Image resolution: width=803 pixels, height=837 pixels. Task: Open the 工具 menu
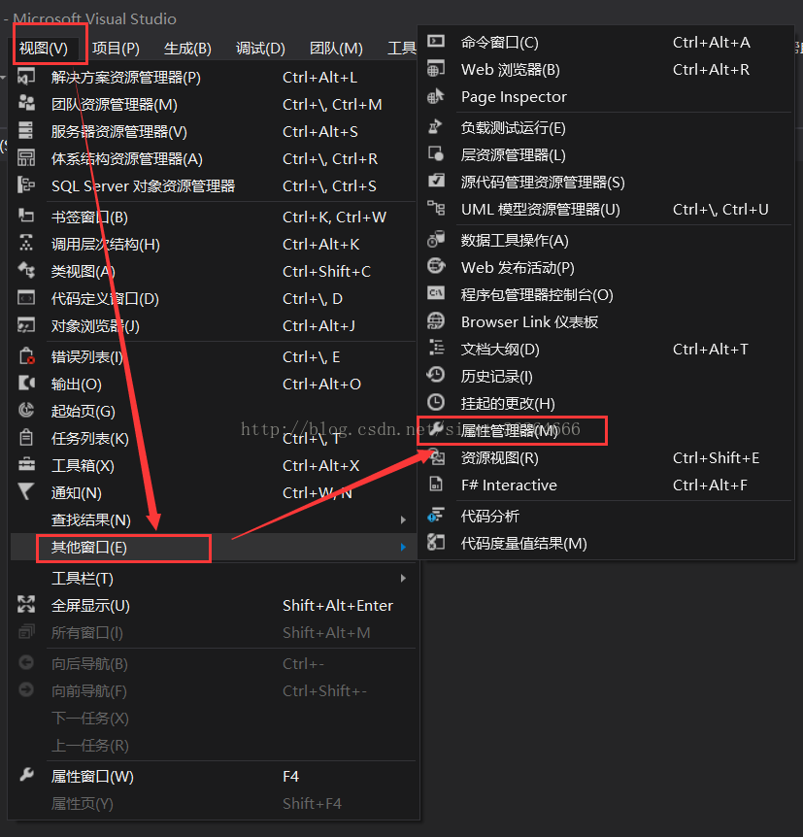tap(402, 49)
